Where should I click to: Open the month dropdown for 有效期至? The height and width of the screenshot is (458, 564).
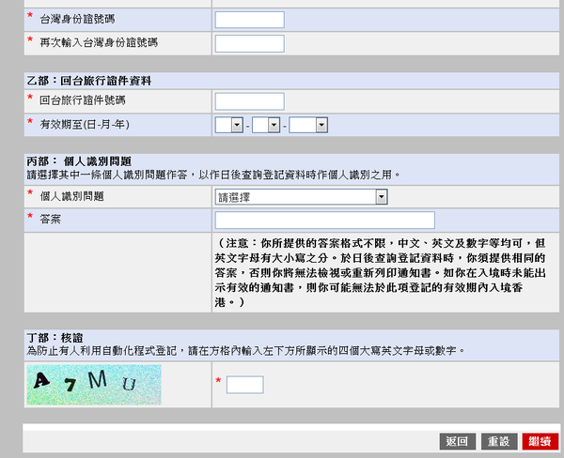point(266,125)
